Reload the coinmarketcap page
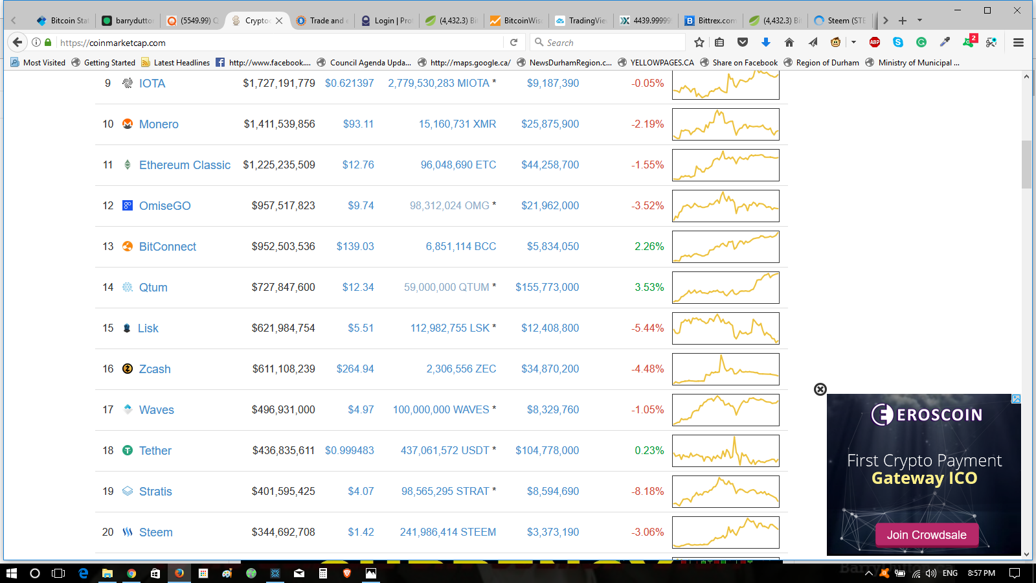Viewport: 1036px width, 583px height. click(x=514, y=42)
